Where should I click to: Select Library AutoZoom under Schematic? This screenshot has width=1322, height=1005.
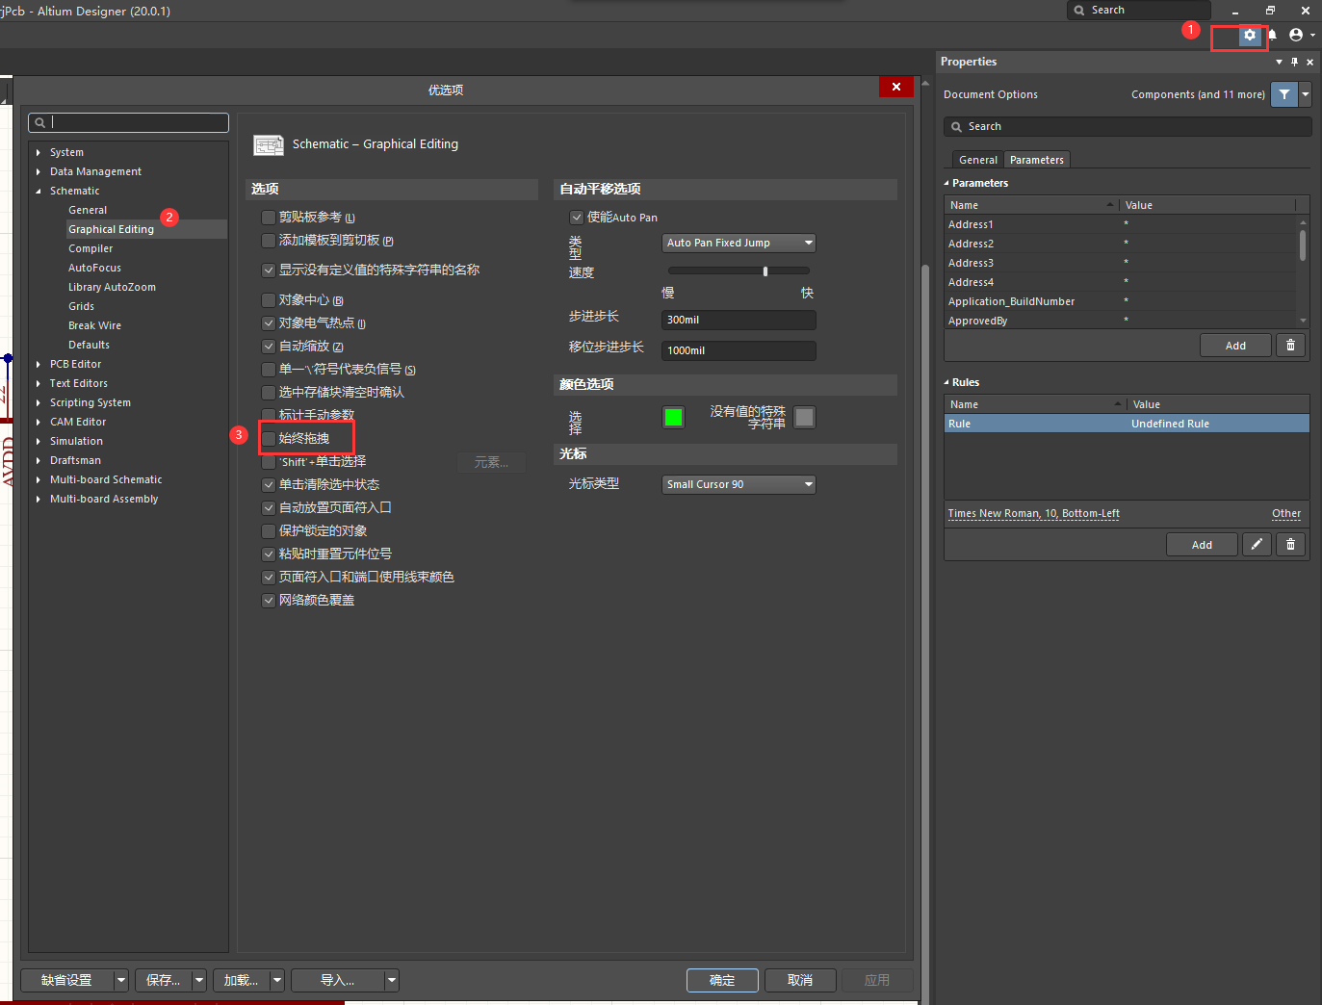(112, 288)
